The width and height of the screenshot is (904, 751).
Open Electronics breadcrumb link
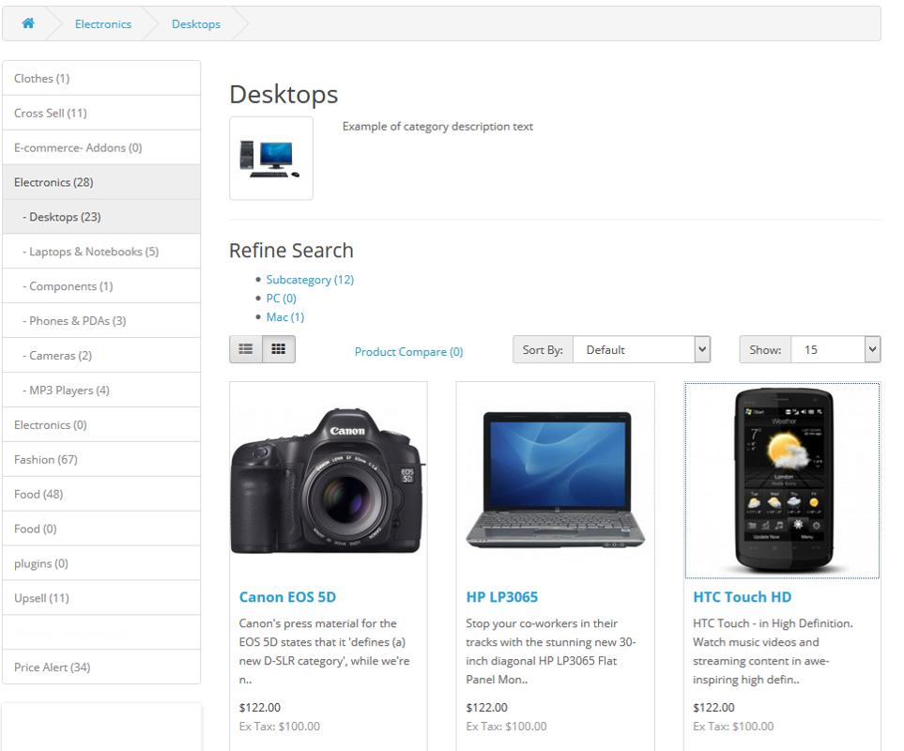click(103, 24)
